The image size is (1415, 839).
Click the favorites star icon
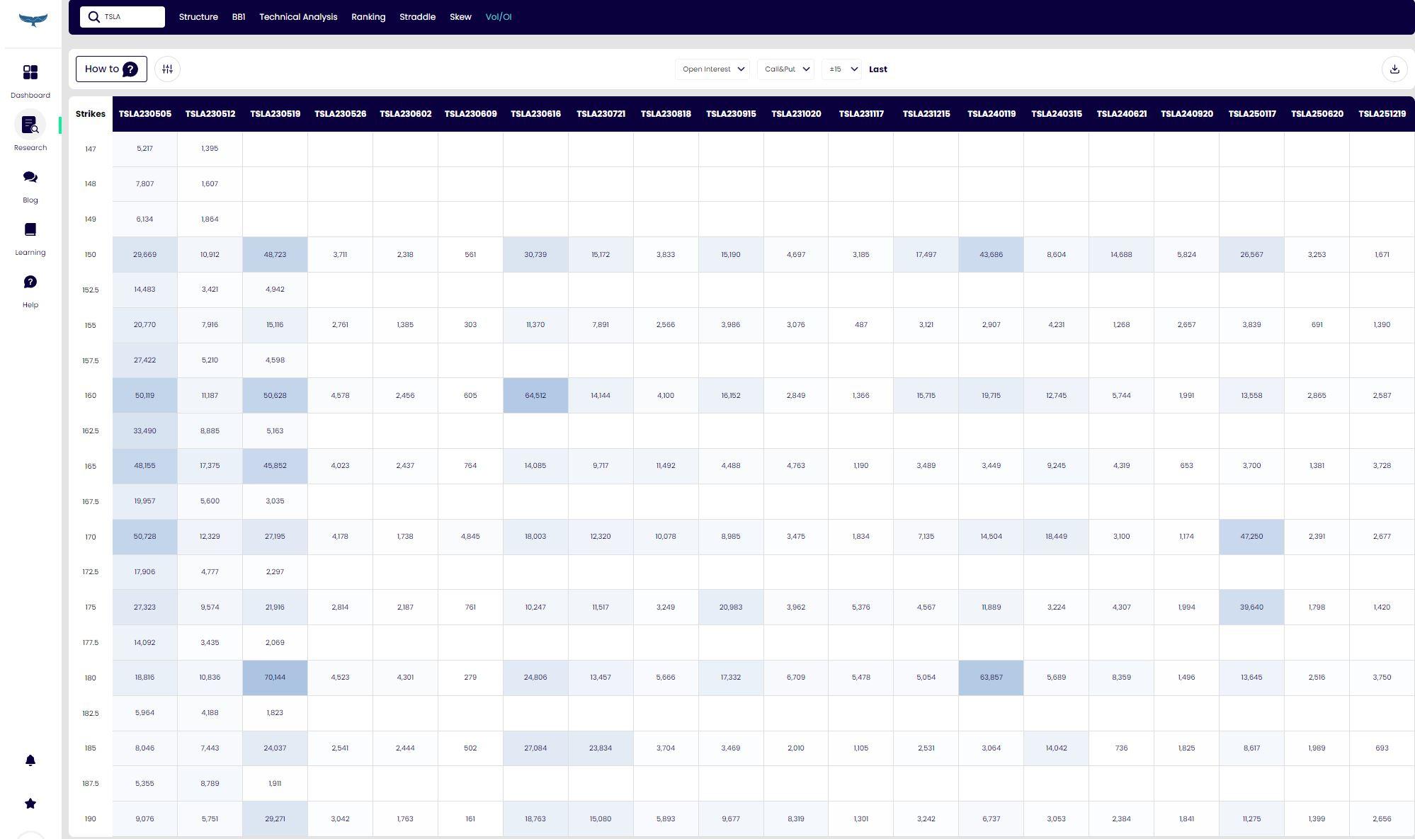tap(30, 804)
